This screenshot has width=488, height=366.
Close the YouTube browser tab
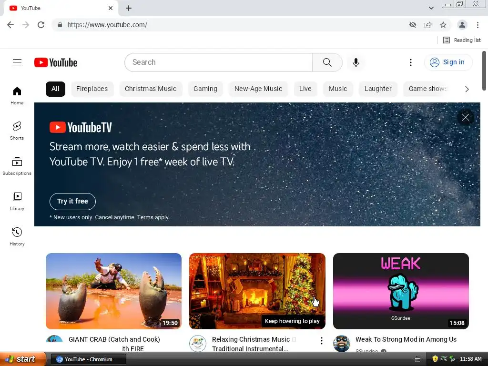coord(111,8)
